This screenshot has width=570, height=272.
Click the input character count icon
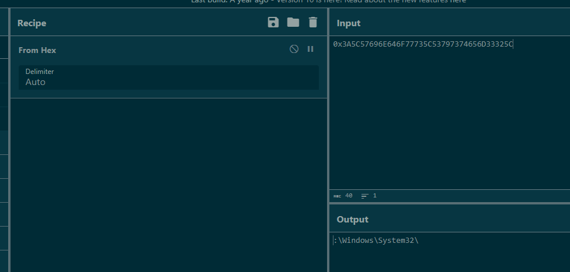coord(337,196)
